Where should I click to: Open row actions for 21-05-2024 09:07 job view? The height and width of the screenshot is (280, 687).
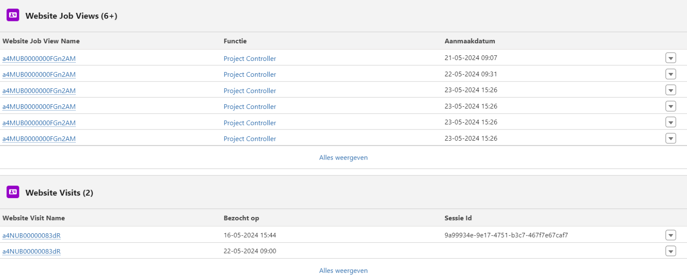[670, 58]
